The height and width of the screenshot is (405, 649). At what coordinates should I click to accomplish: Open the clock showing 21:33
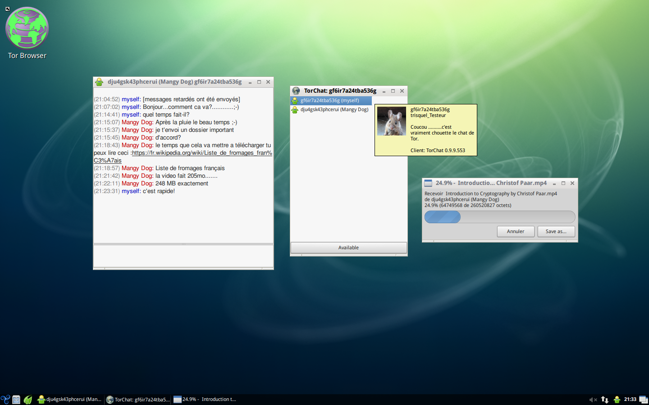[x=630, y=399]
